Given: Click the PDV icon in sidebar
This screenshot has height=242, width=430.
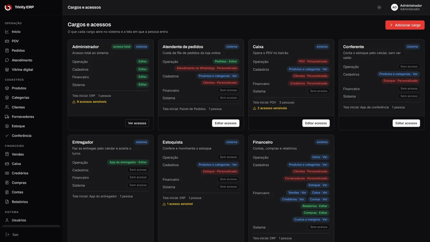Looking at the screenshot, I should [x=7, y=41].
